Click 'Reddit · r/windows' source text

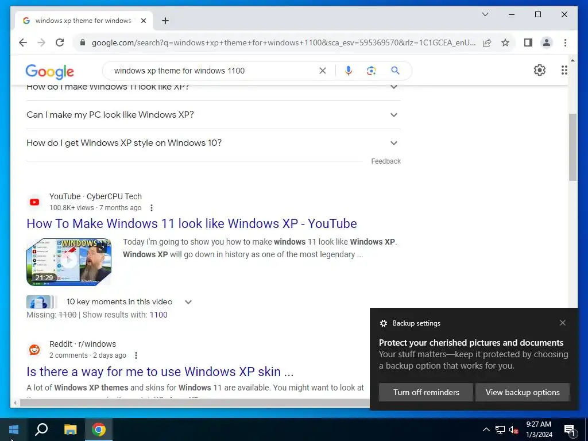83,344
